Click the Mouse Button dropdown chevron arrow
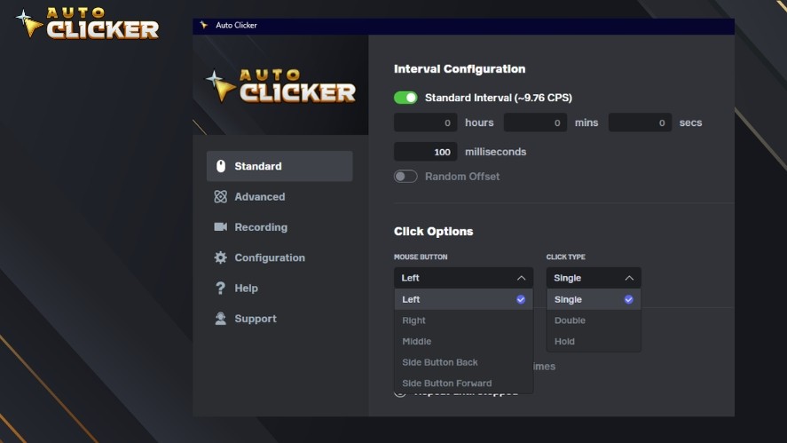787x443 pixels. pyautogui.click(x=521, y=278)
